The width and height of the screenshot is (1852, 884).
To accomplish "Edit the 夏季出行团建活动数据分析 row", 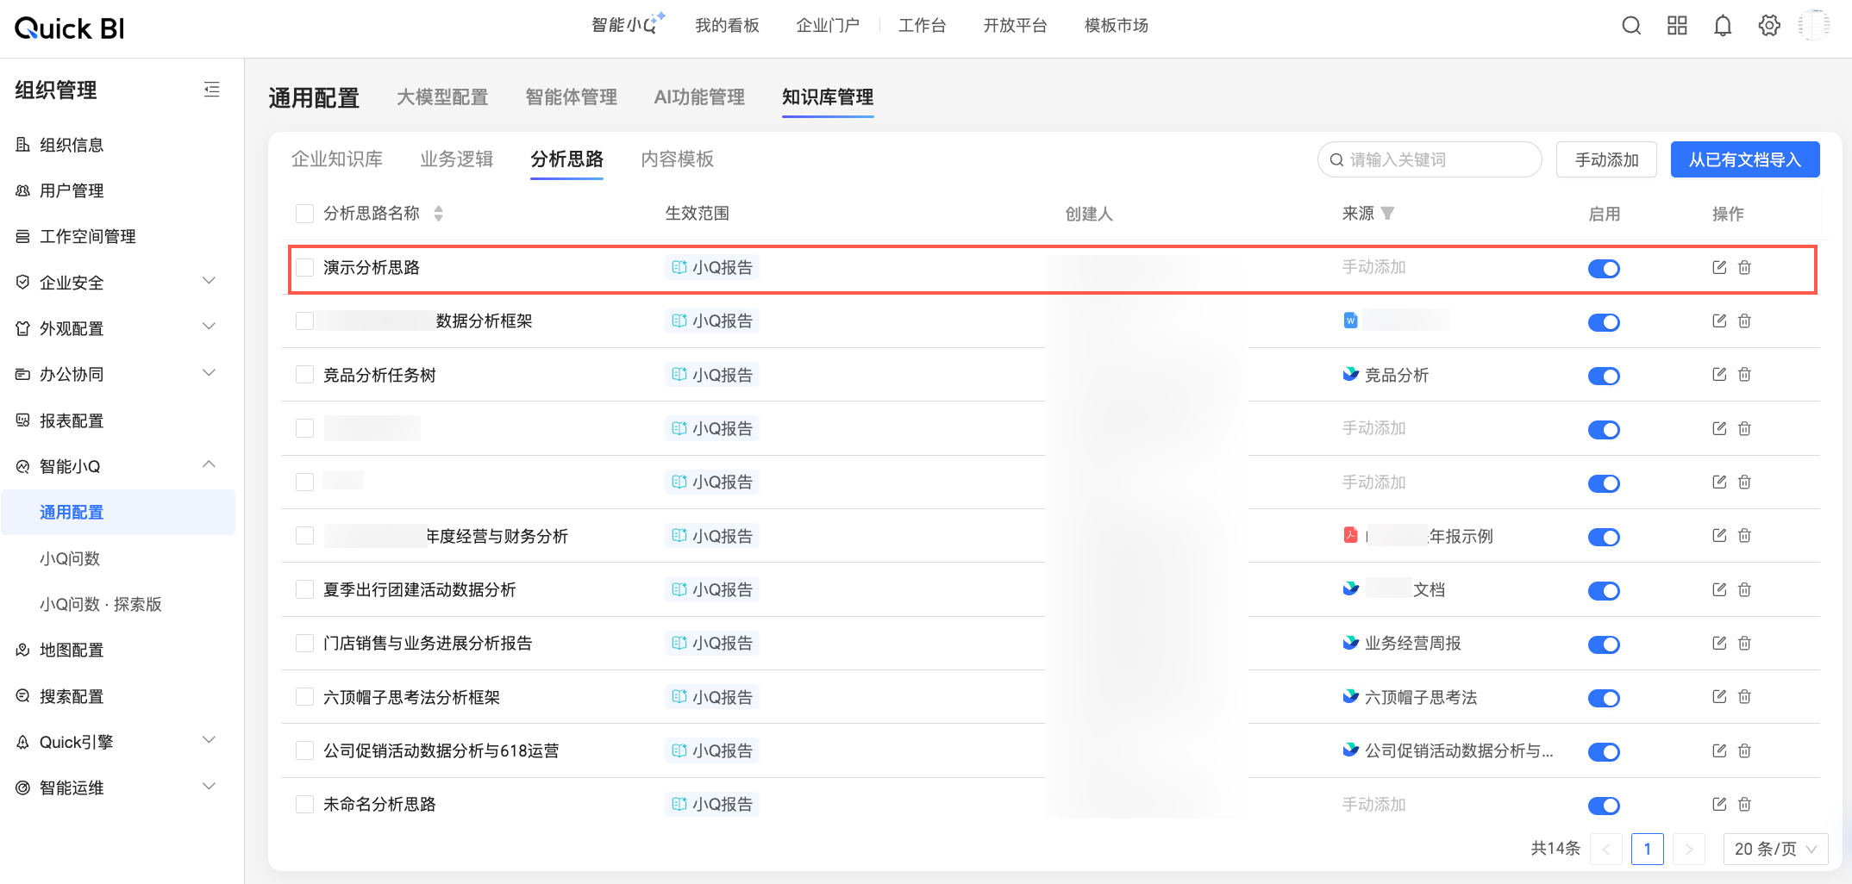I will coord(1719,589).
